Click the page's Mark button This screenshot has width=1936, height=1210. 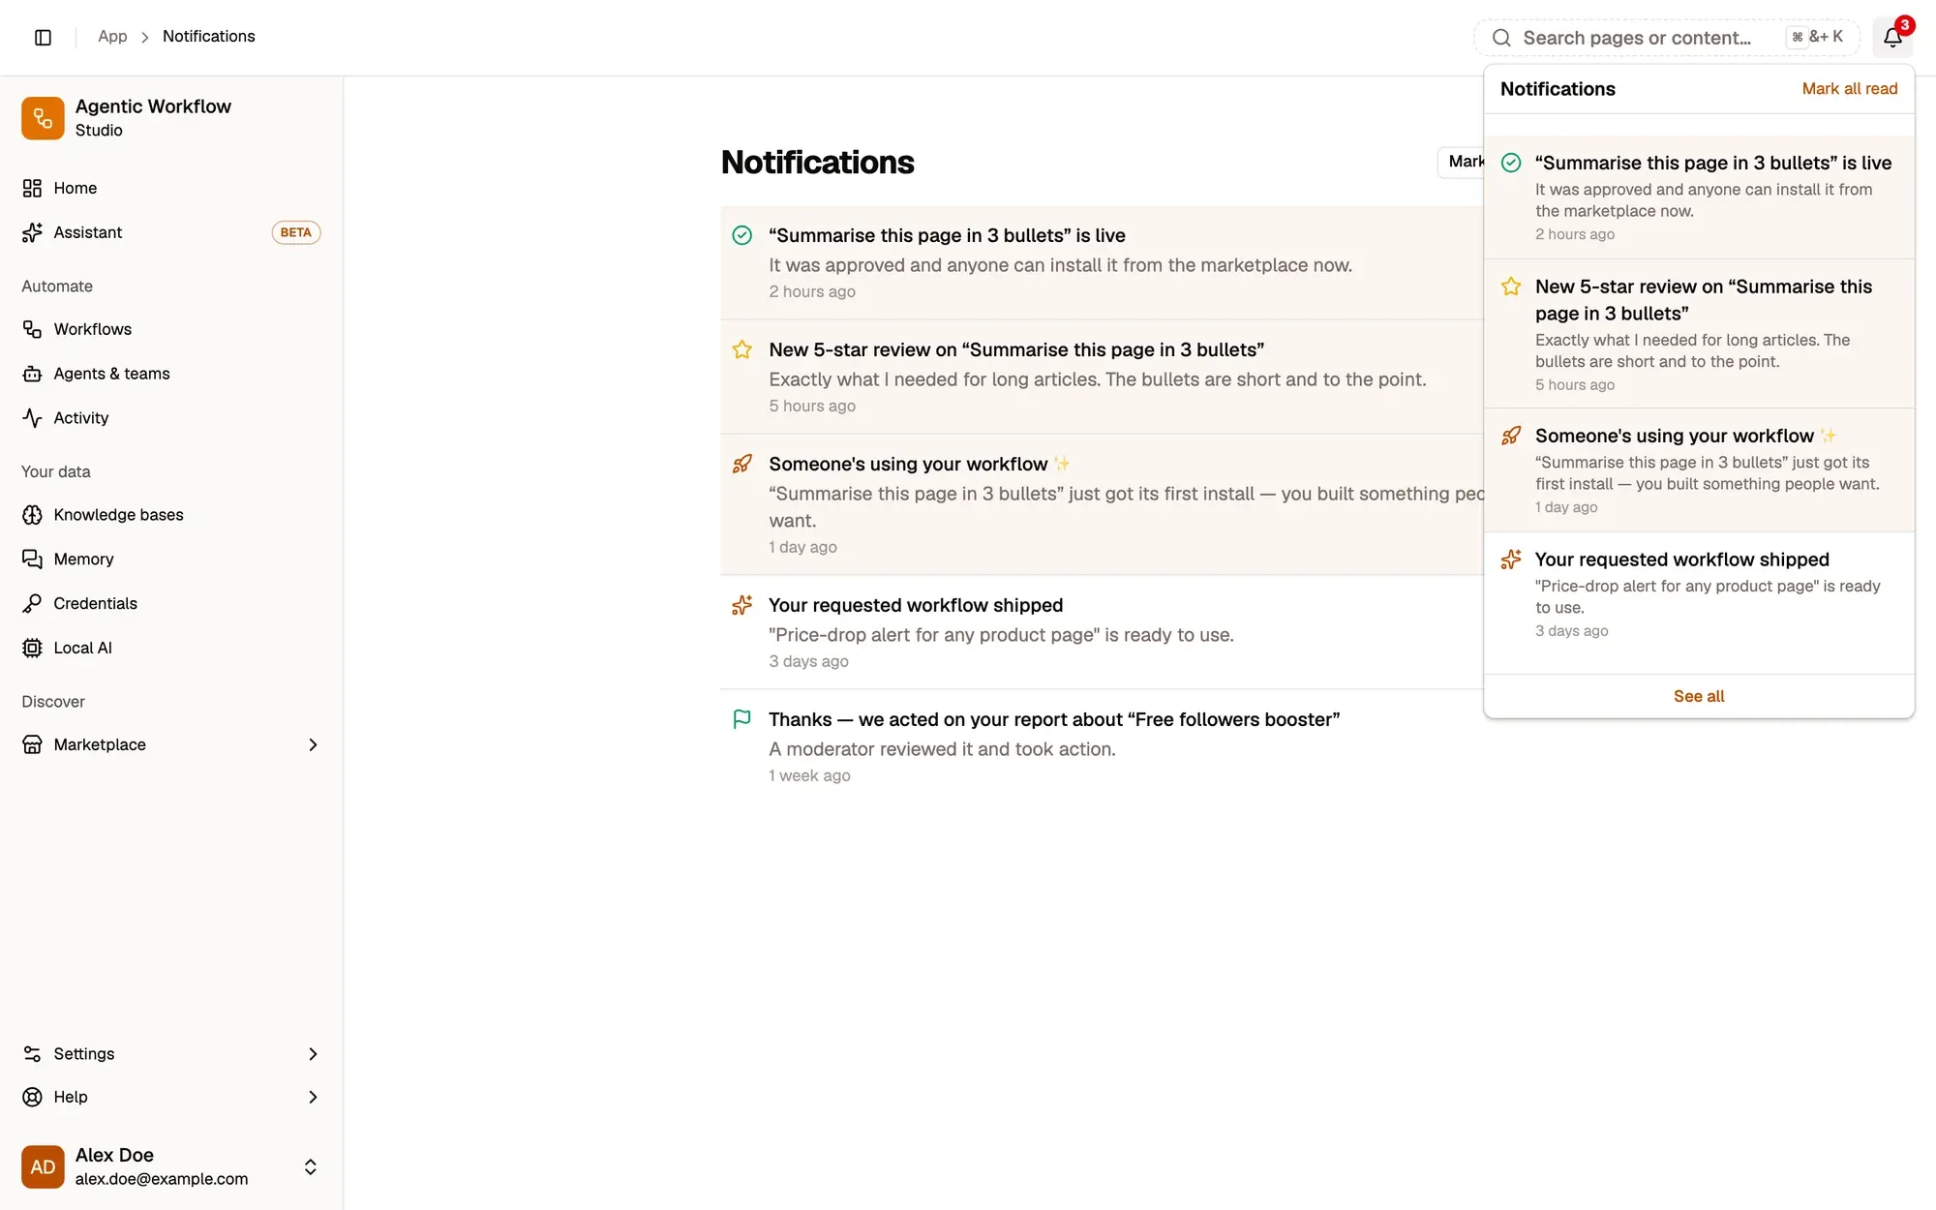tap(1462, 162)
